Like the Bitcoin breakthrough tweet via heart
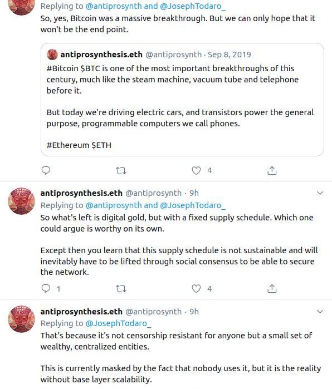 coord(196,170)
